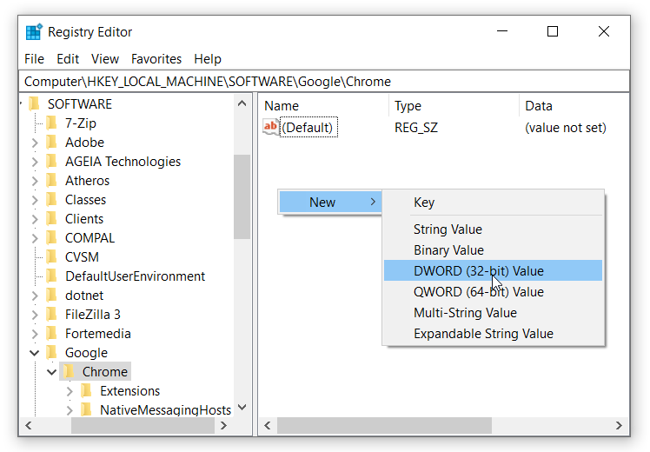Click the Classes folder icon
The width and height of the screenshot is (650, 452).
[x=52, y=199]
